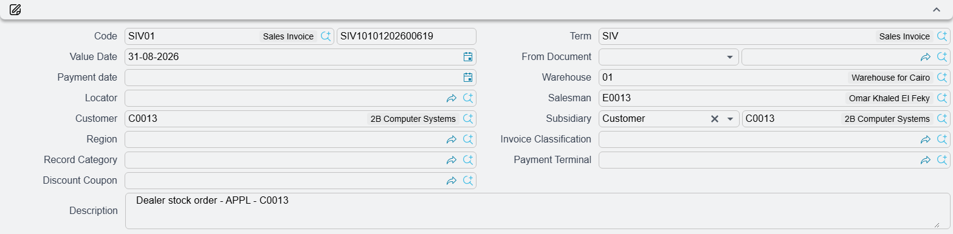953x234 pixels.
Task: Click the empty Record Category field
Action: coord(300,160)
